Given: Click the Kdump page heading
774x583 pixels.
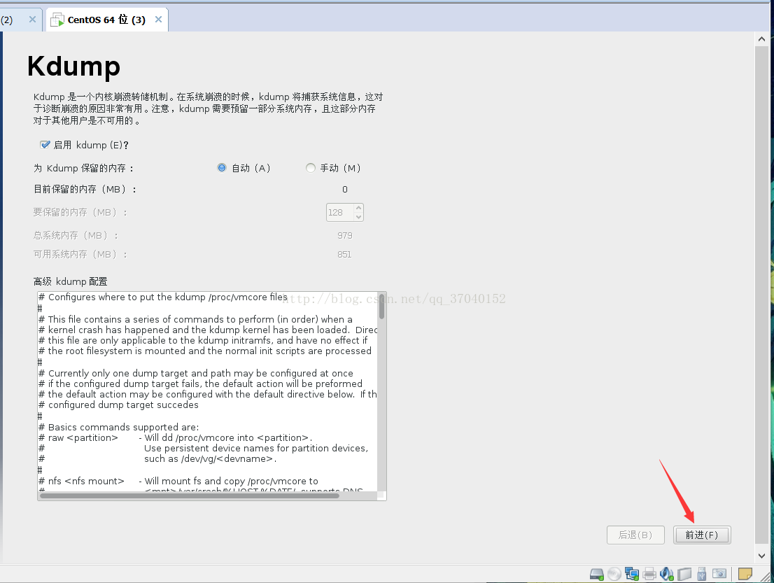Looking at the screenshot, I should [74, 66].
